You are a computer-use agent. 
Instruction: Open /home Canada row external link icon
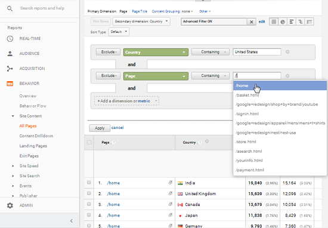171,204
